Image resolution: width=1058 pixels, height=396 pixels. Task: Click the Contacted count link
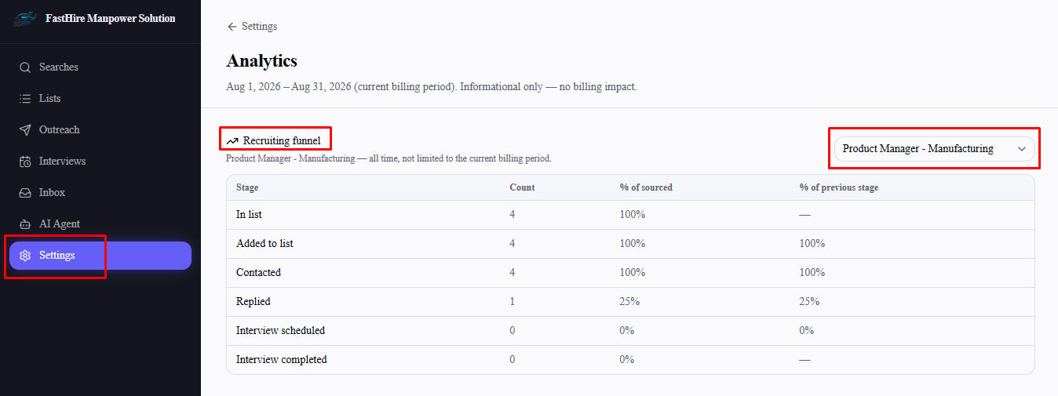coord(513,272)
